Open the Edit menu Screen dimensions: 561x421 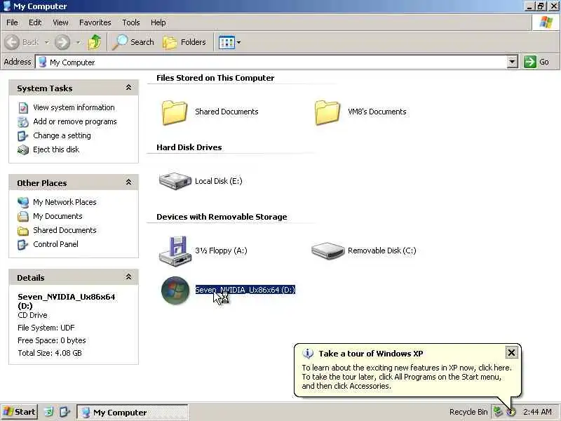pyautogui.click(x=35, y=22)
